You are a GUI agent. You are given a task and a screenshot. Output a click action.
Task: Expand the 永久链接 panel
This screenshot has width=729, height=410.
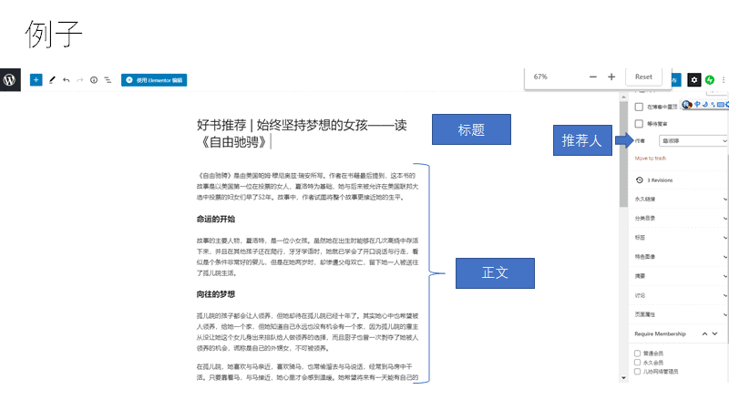(x=679, y=199)
